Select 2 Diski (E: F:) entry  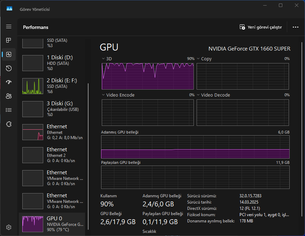click(x=52, y=86)
